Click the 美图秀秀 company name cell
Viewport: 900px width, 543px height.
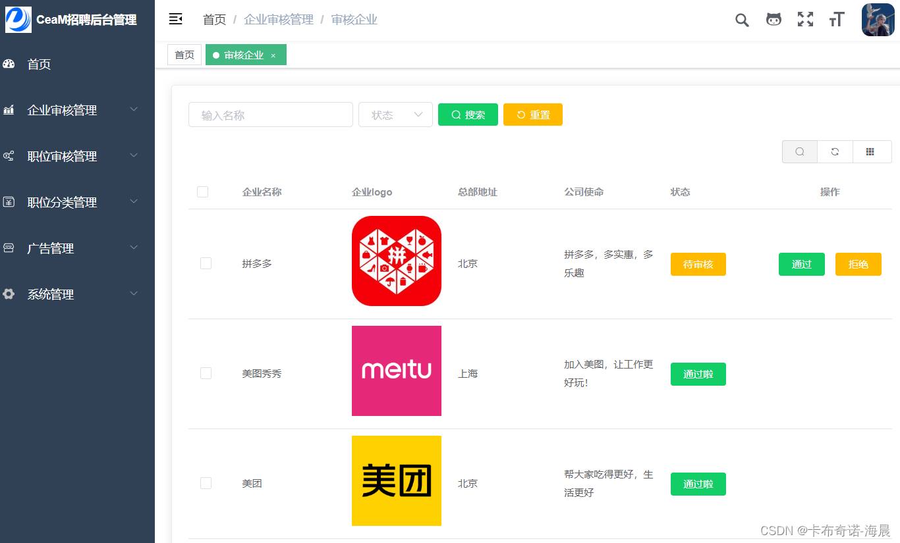(x=262, y=373)
